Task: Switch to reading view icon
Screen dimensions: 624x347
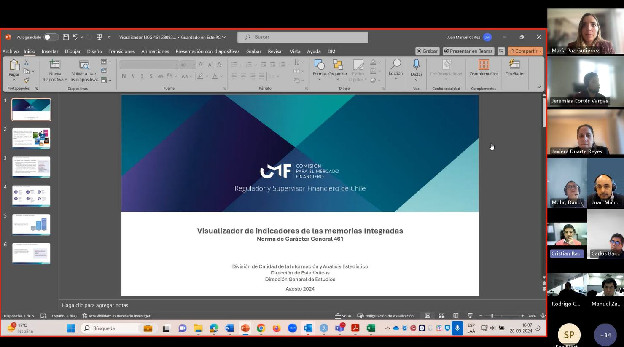Action: [x=456, y=316]
